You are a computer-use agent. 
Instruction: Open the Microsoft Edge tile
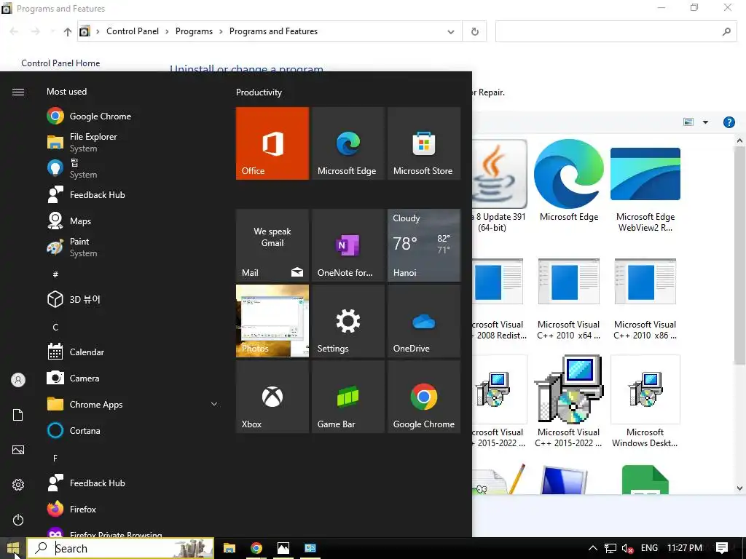click(348, 143)
